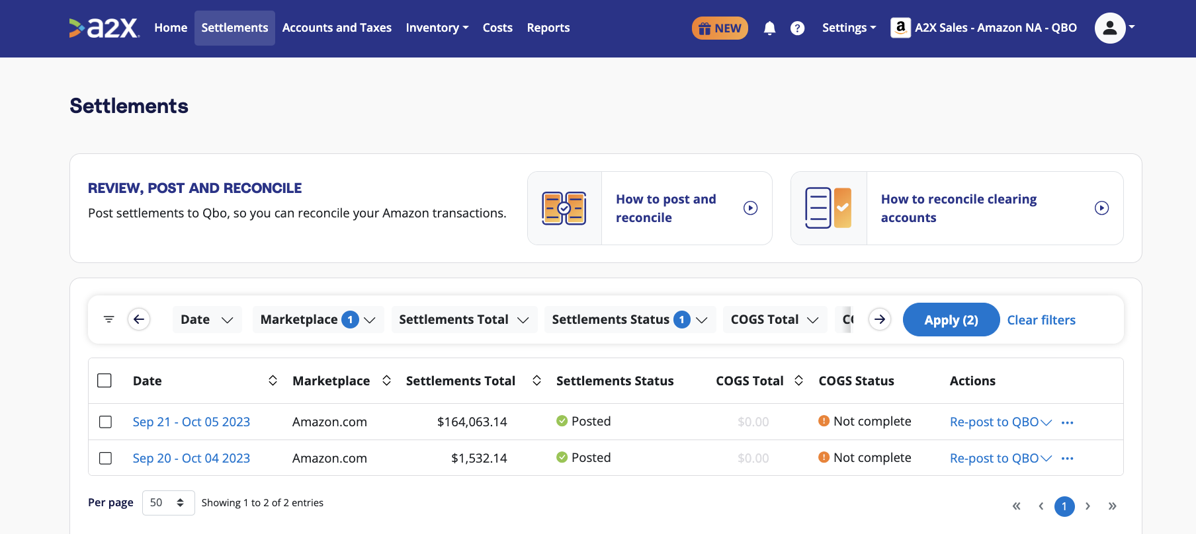Expand Re-post to QBO arrow for Sep 20
The image size is (1196, 534).
[1046, 459]
